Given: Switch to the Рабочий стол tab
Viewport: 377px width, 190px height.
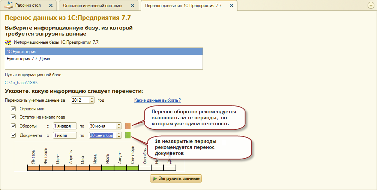Looking at the screenshot, I should pyautogui.click(x=28, y=5).
